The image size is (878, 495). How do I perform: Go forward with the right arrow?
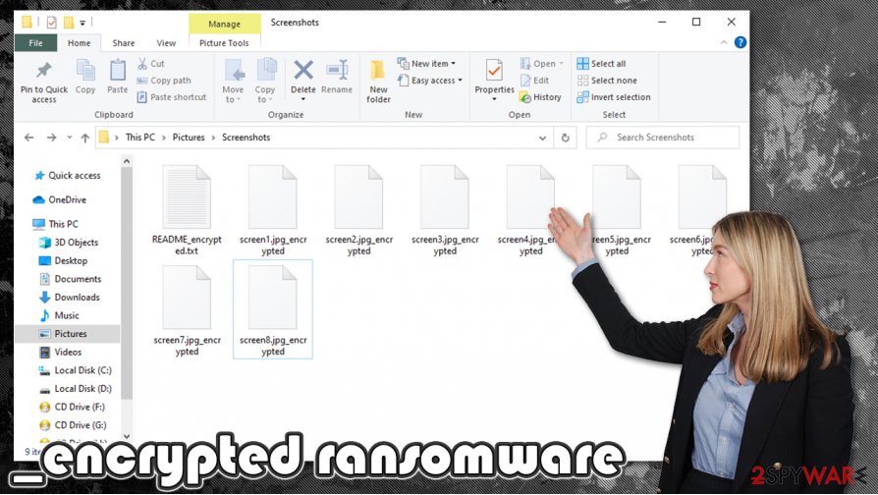[x=51, y=137]
